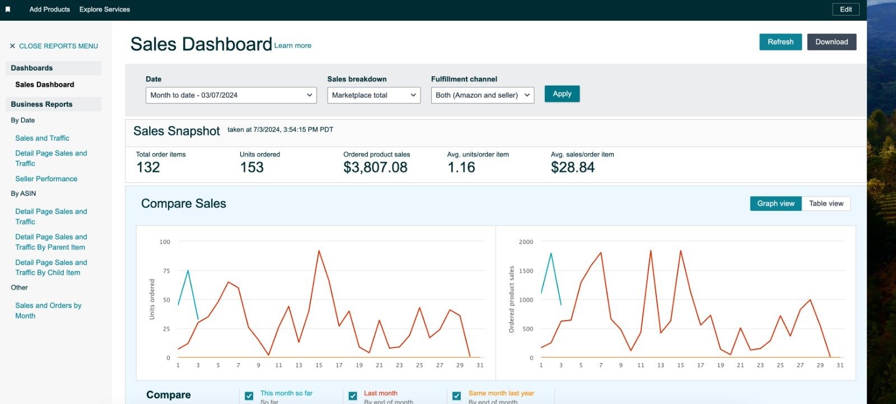
Task: Open the Learn more link
Action: pos(292,46)
